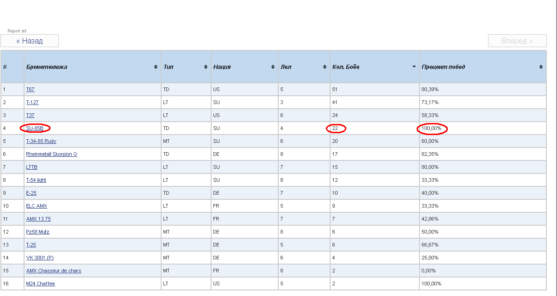
Task: Toggle the Кол. Боёв descending sort arrow
Action: tap(414, 67)
